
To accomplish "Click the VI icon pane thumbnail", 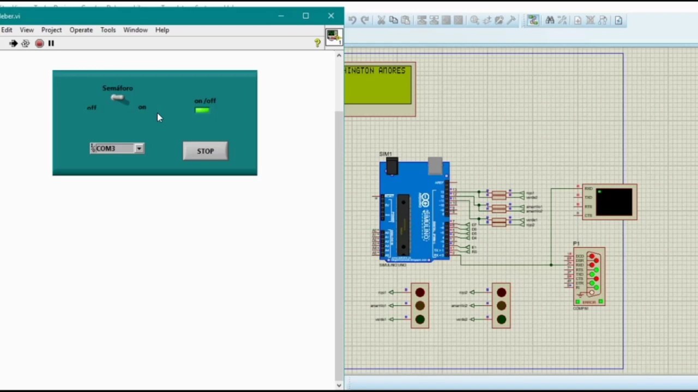I will 334,36.
